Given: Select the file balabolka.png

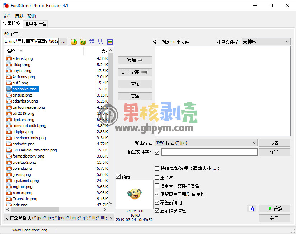Looking at the screenshot, I should [x=24, y=89].
